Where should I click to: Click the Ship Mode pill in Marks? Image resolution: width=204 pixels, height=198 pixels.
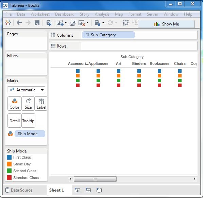point(30,133)
